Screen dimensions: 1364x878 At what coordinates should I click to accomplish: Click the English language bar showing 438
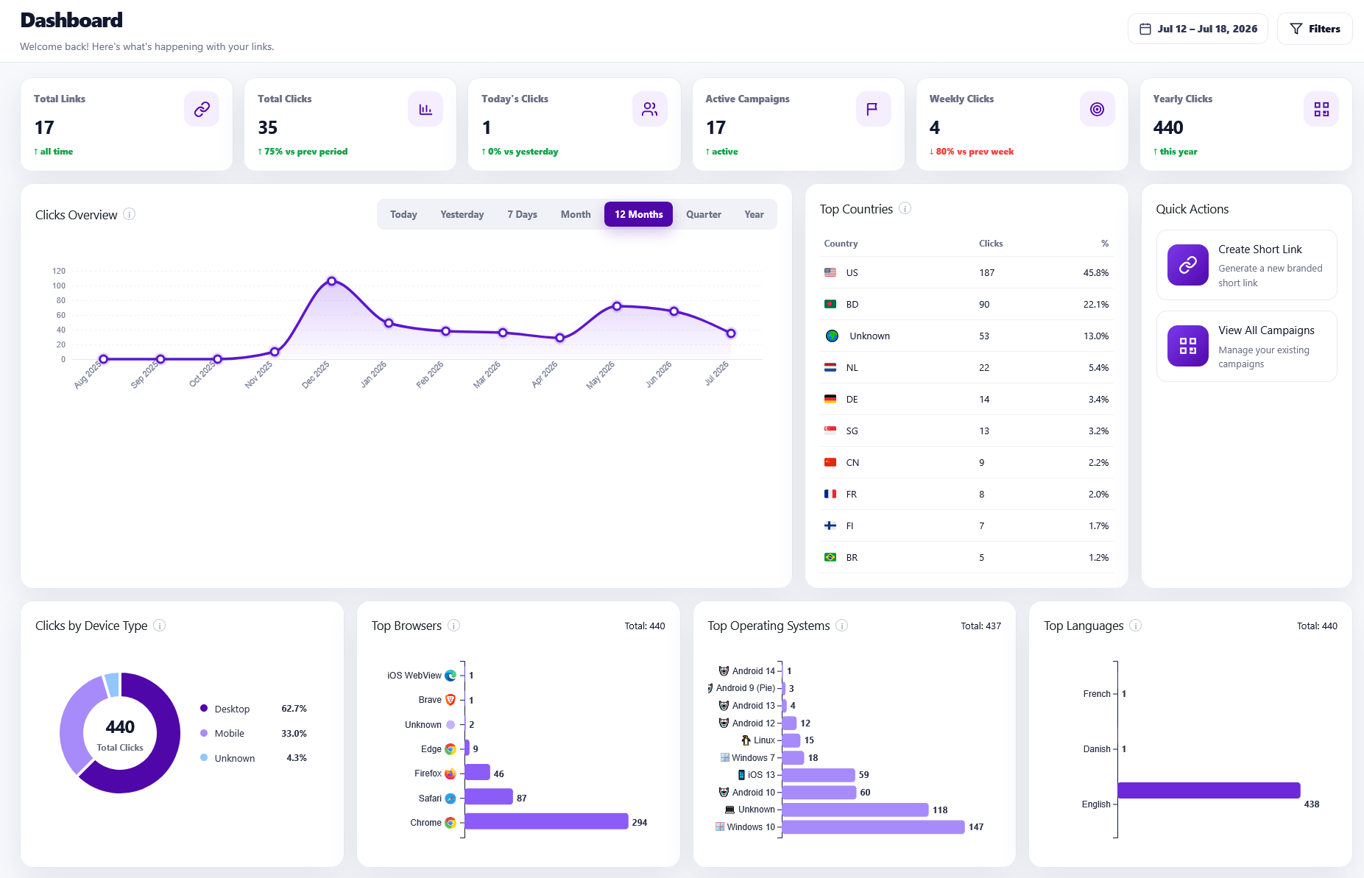(x=1209, y=790)
